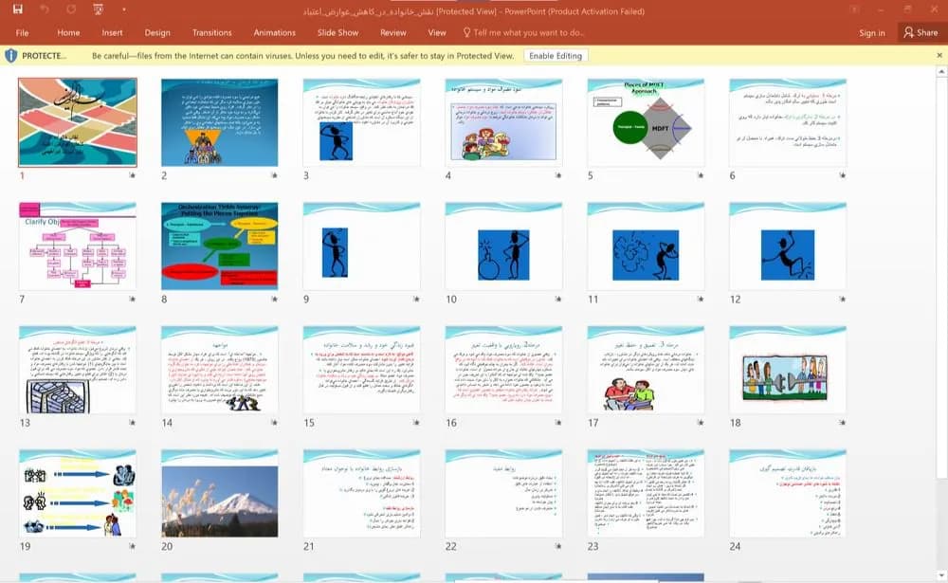Viewport: 948px width, 583px height.
Task: Click the Protected View shield icon
Action: [x=10, y=56]
